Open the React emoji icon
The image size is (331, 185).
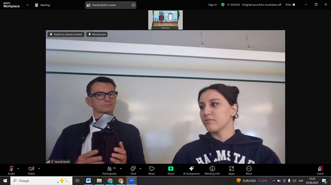point(151,169)
